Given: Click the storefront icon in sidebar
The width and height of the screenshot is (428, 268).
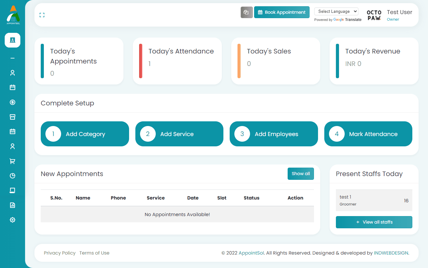Looking at the screenshot, I should coord(13,117).
